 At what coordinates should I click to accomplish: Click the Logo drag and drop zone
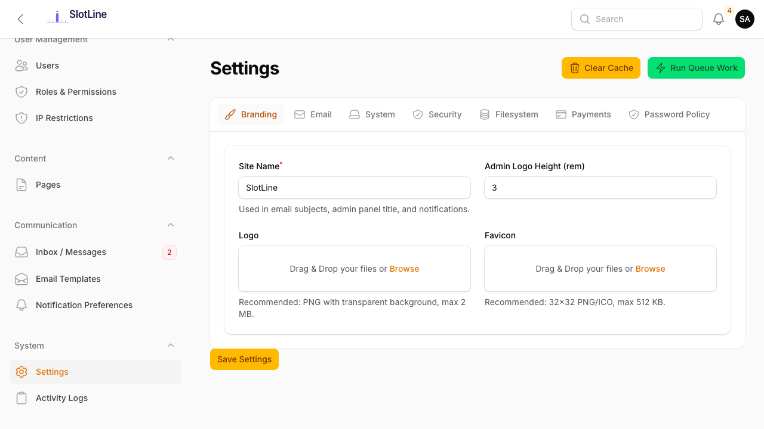click(355, 269)
